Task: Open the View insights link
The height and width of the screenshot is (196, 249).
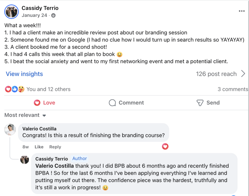Action: click(24, 74)
